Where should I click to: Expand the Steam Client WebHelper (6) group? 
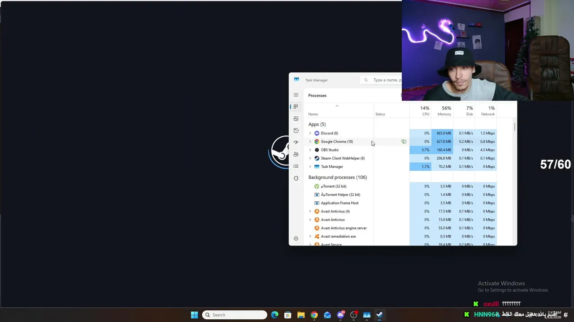click(310, 158)
